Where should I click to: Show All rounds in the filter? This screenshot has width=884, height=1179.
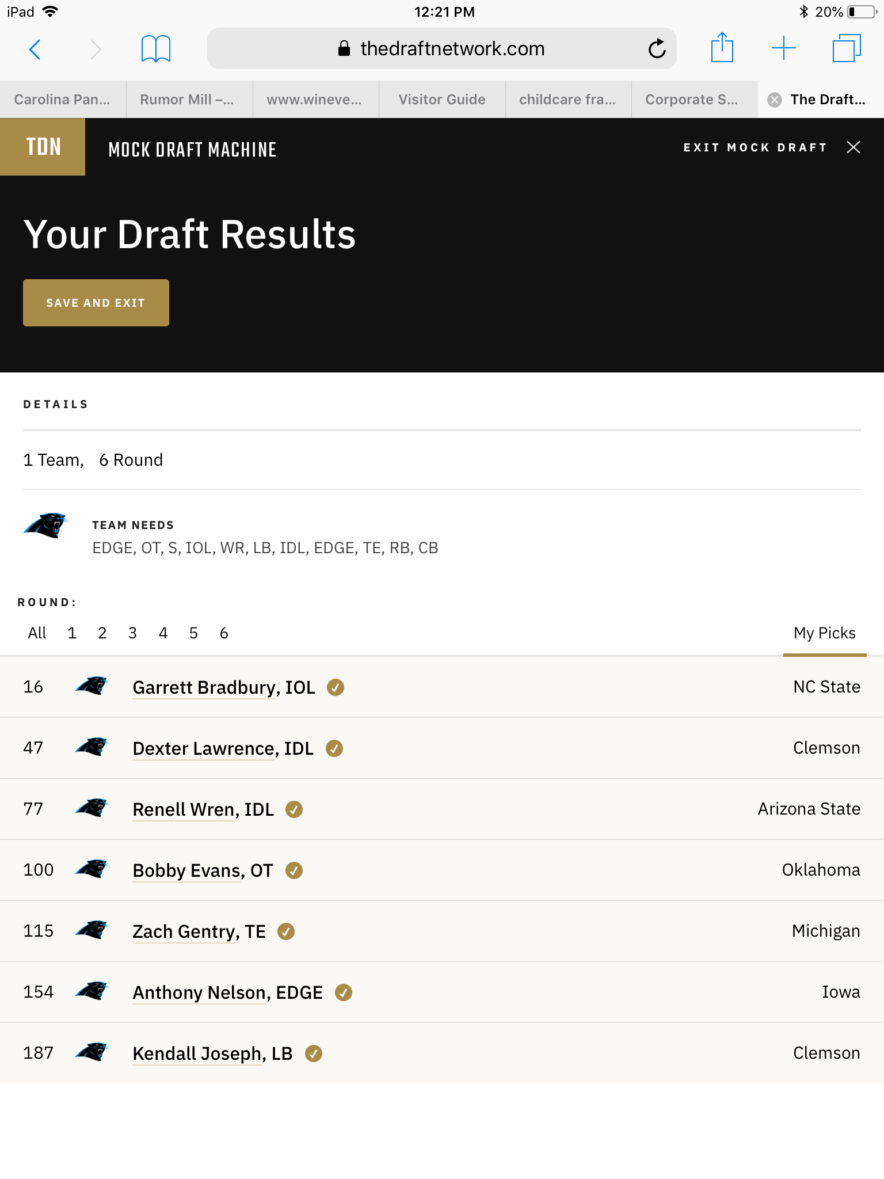(x=37, y=633)
